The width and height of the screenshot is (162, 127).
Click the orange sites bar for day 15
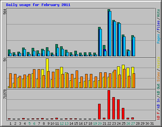tap(77, 79)
